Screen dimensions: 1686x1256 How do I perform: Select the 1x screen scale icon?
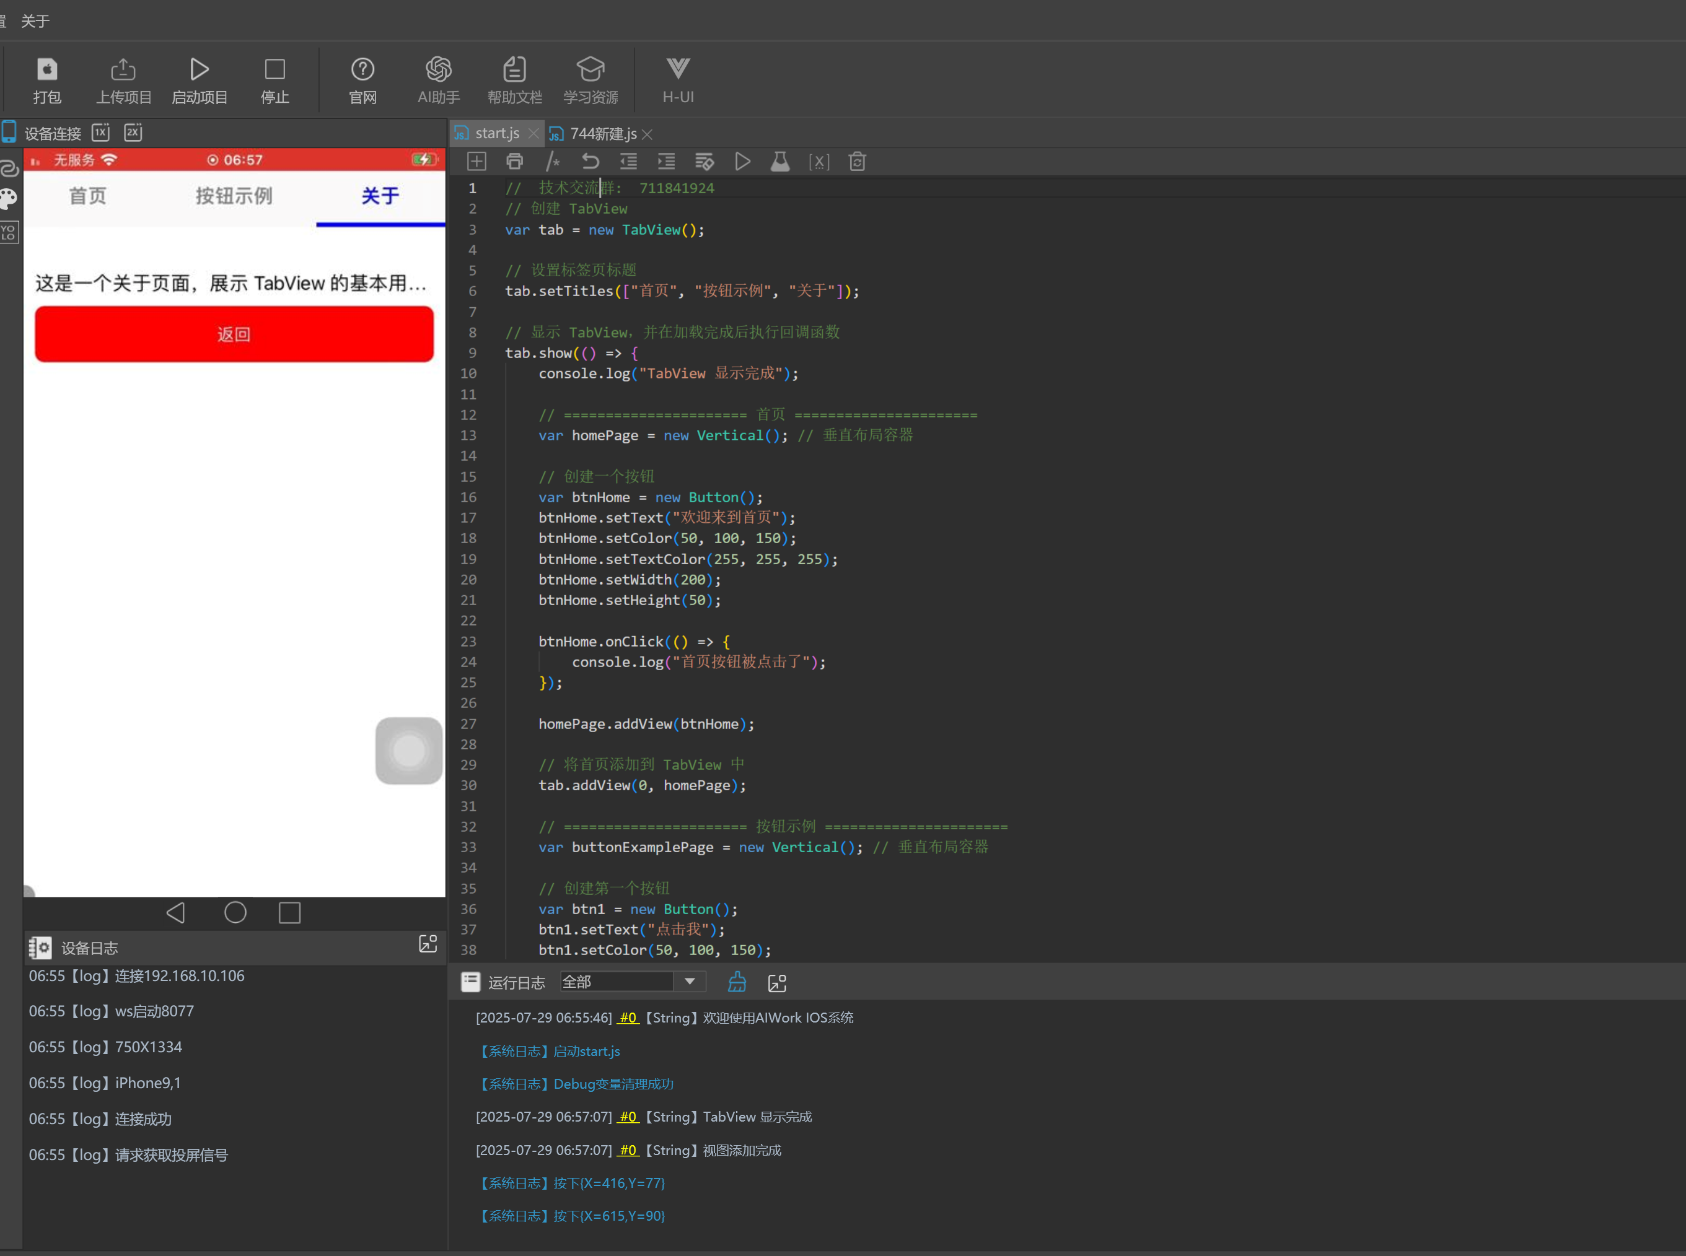pos(100,133)
